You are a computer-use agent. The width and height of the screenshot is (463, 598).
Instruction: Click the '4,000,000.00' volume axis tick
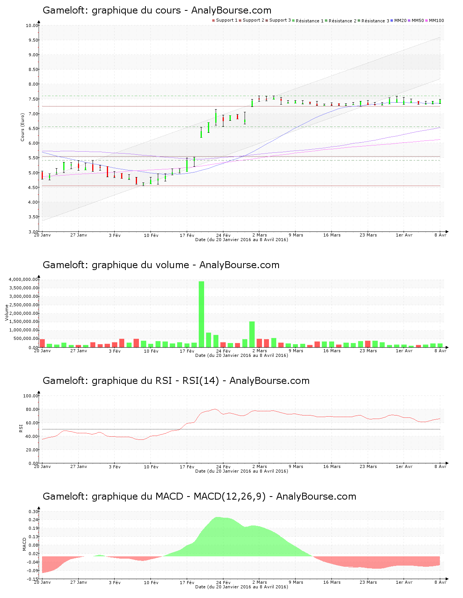(23, 279)
